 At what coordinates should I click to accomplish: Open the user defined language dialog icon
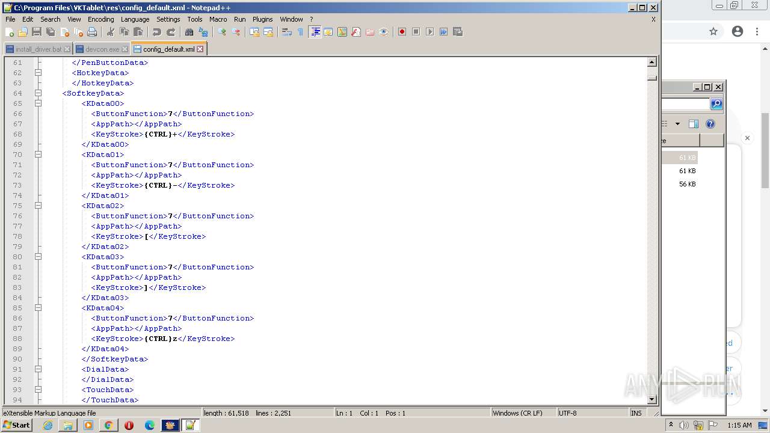[328, 32]
